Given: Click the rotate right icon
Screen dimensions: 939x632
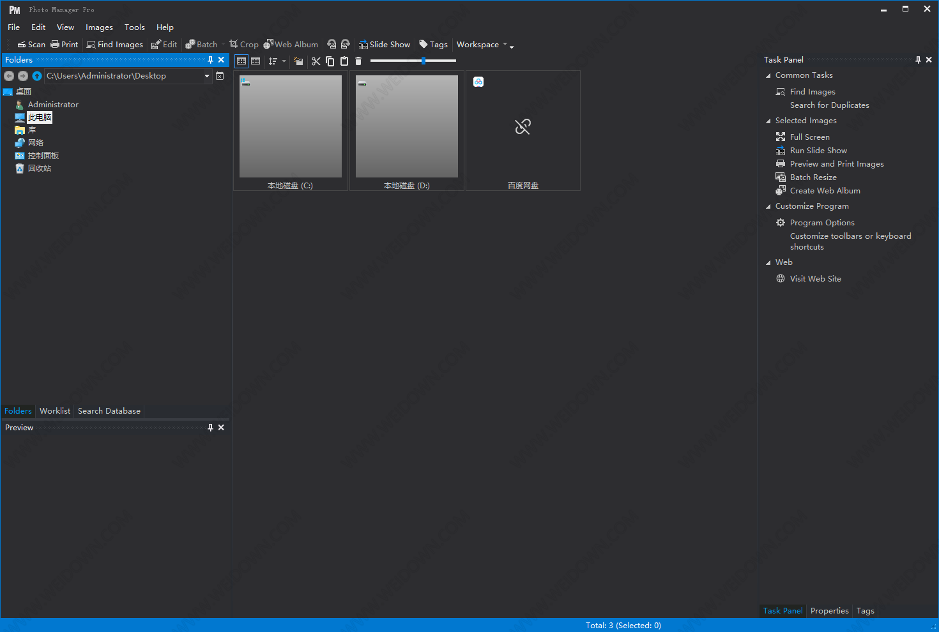Looking at the screenshot, I should pyautogui.click(x=346, y=45).
